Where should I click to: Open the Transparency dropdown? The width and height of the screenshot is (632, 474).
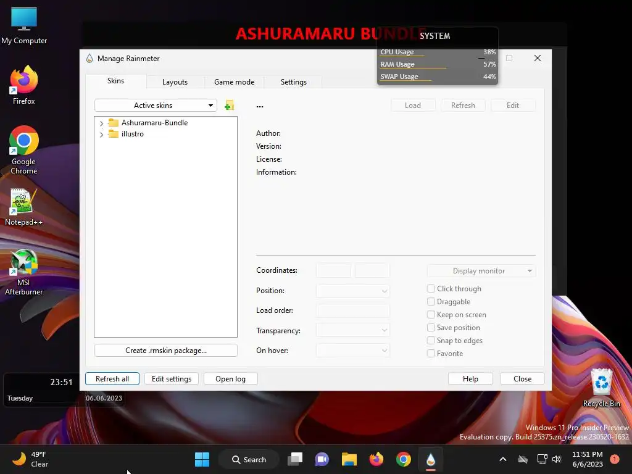click(x=352, y=330)
